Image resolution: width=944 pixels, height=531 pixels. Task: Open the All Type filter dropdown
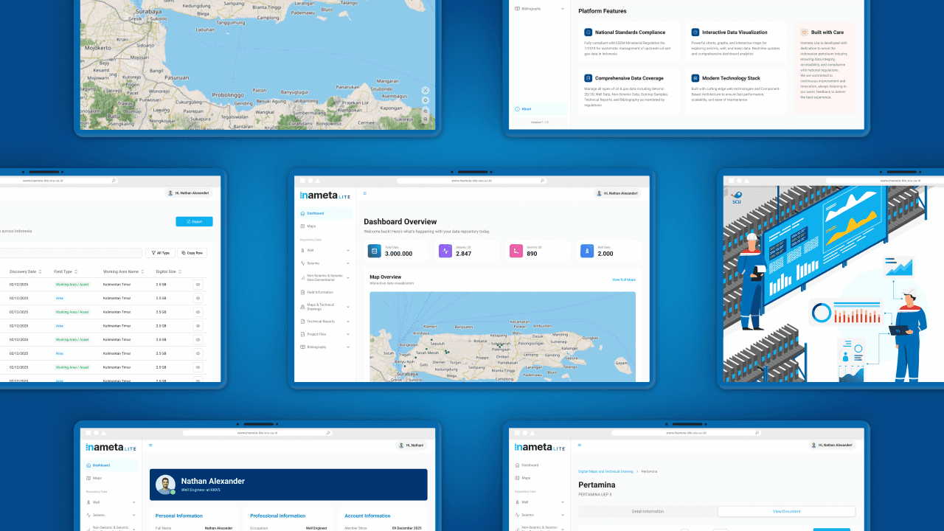tap(160, 253)
